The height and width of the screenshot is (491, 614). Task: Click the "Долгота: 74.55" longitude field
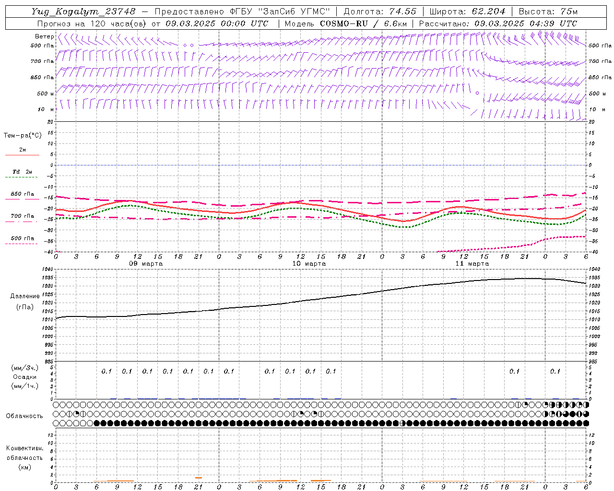[380, 12]
